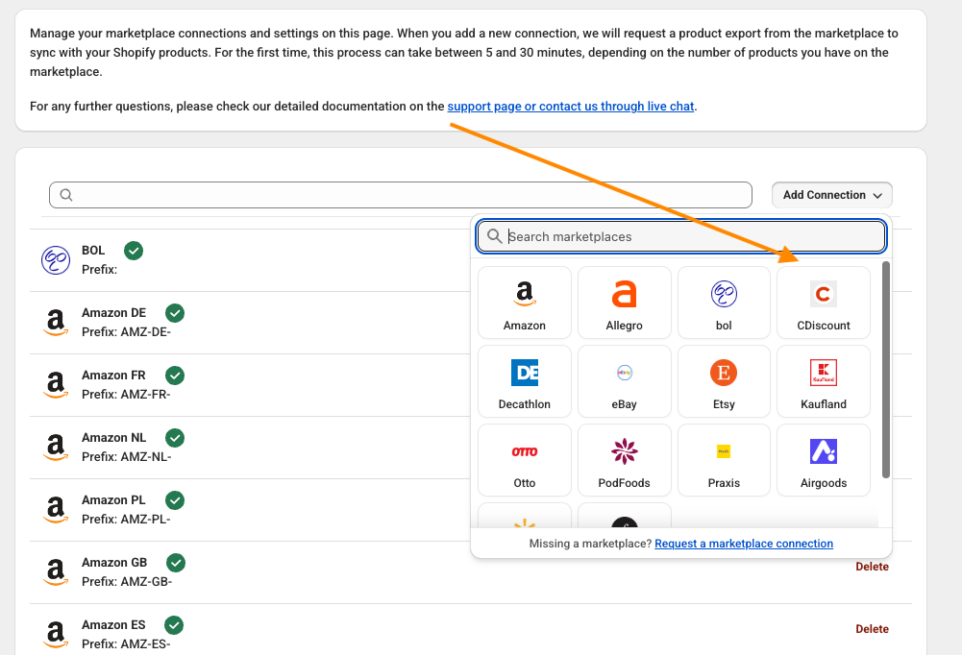The height and width of the screenshot is (655, 962).
Task: Select the Amazon marketplace tile
Action: (x=525, y=303)
